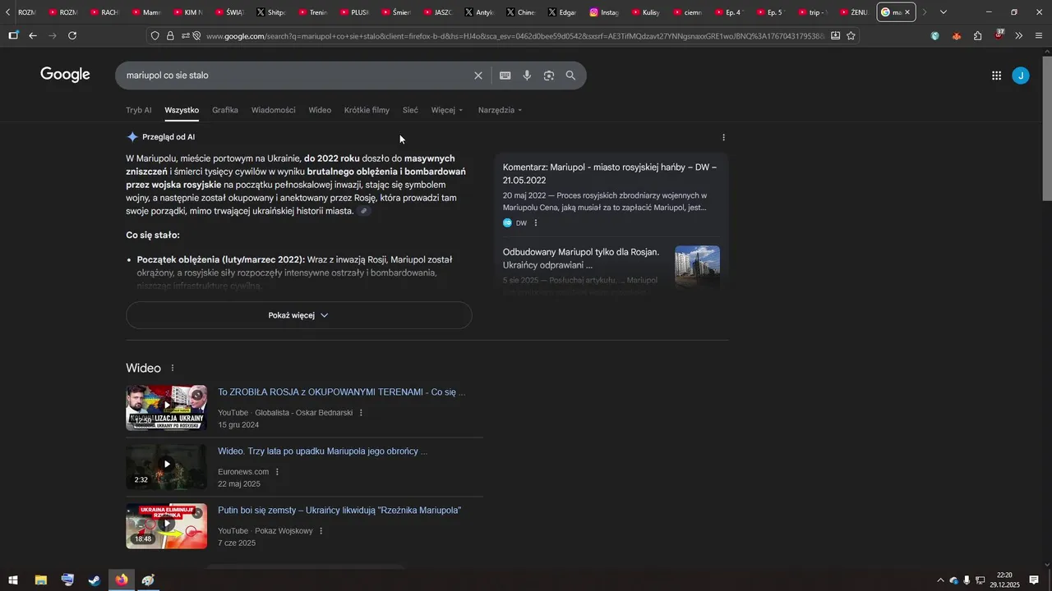List all tabs dropdown arrow

click(944, 12)
